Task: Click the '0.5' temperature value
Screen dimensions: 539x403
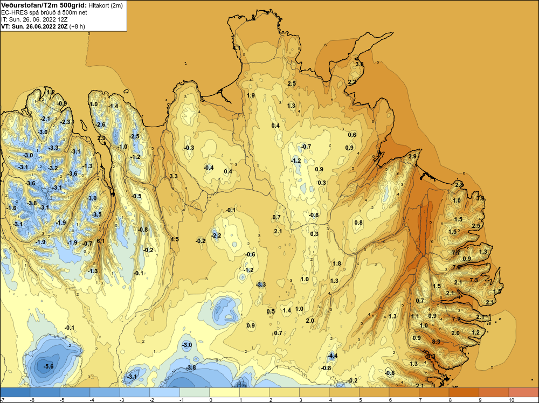Action: point(271,311)
